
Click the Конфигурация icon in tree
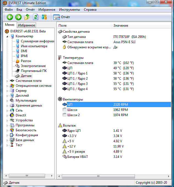[x=12, y=135]
